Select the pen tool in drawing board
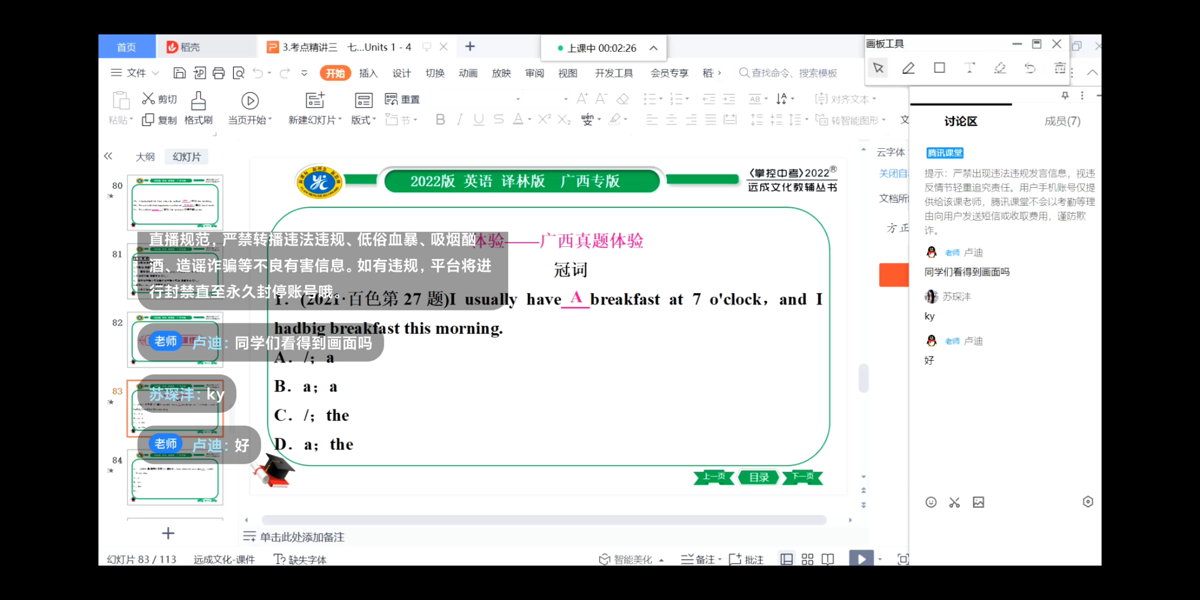Screen dimensions: 1200x600 click(x=908, y=68)
